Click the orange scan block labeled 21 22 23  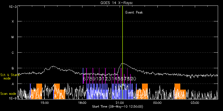tap(142, 91)
